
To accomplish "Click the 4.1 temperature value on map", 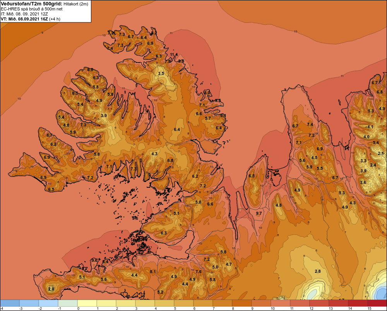I will coord(370,127).
